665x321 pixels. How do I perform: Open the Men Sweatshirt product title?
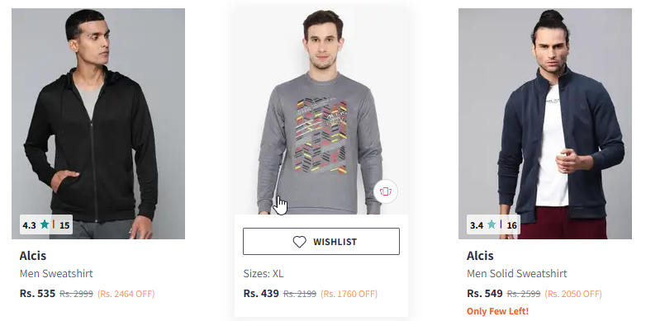[x=56, y=274]
